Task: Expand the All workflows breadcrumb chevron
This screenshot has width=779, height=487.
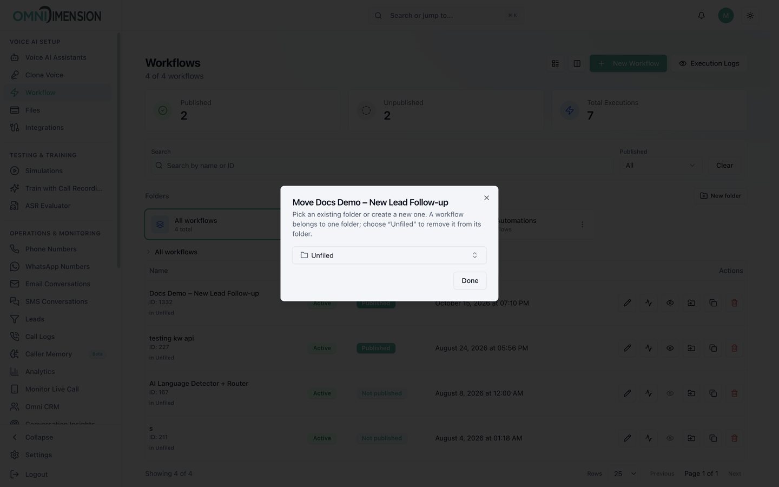Action: pyautogui.click(x=148, y=252)
